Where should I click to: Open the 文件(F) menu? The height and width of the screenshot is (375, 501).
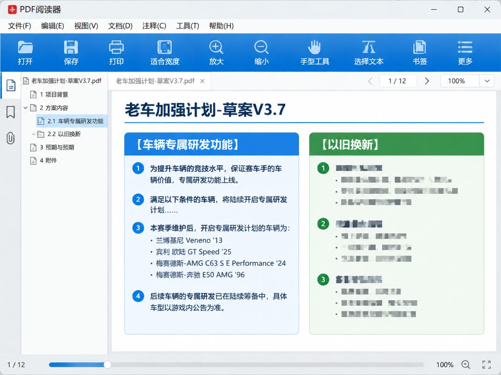point(20,26)
